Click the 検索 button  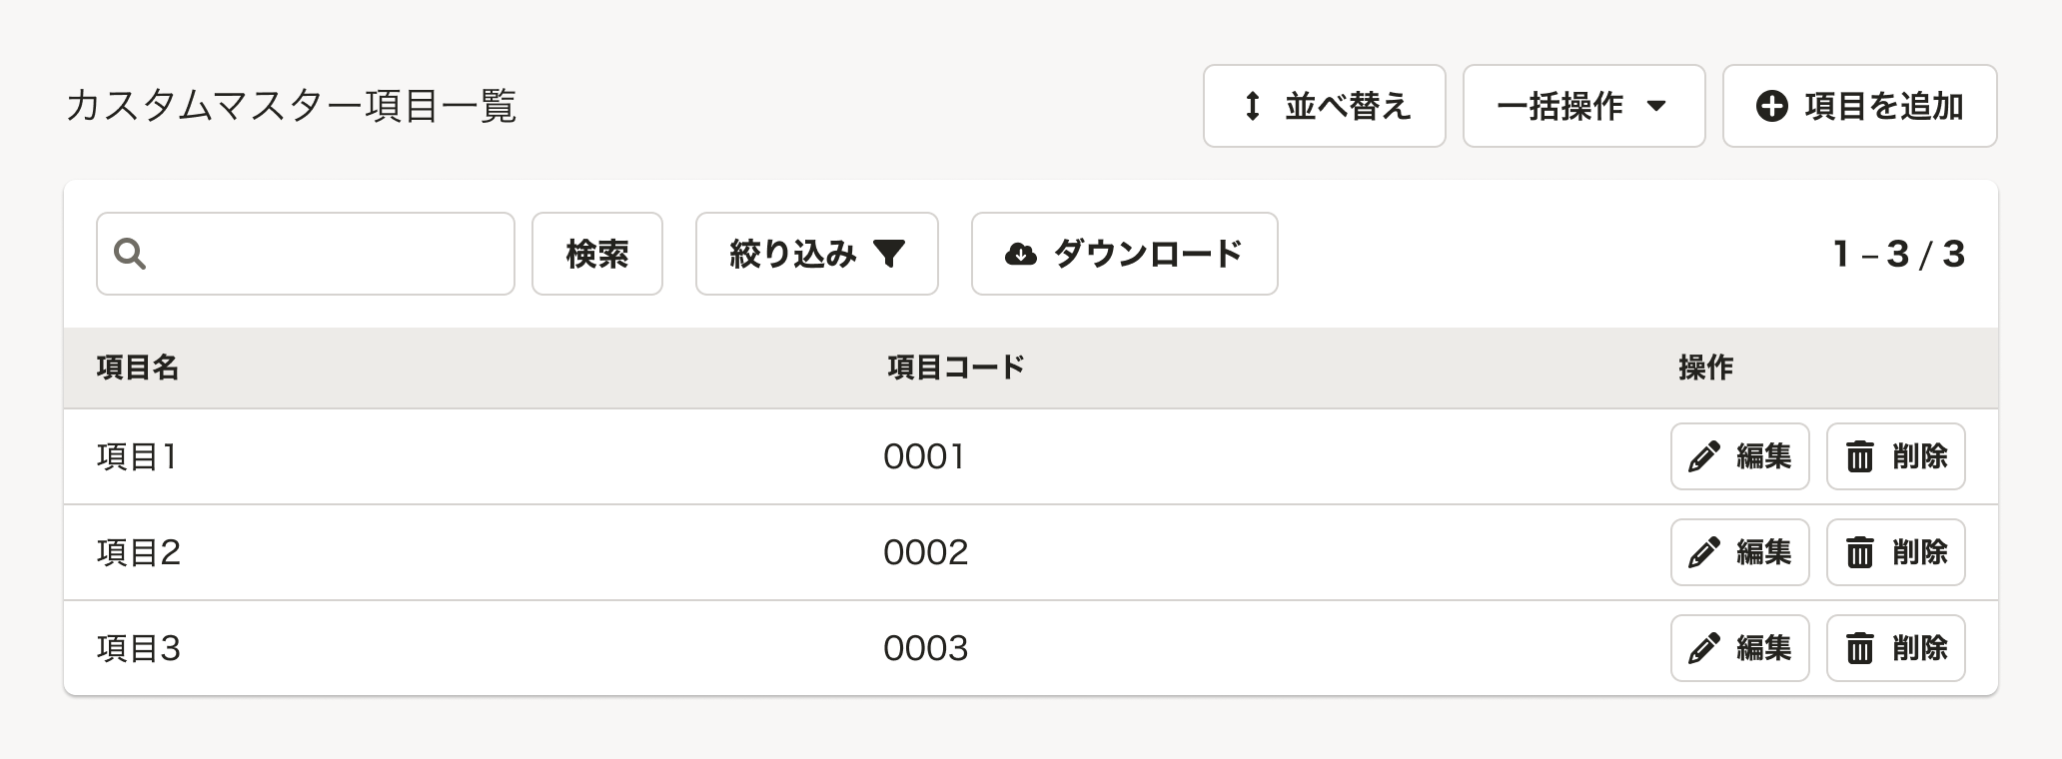click(597, 254)
